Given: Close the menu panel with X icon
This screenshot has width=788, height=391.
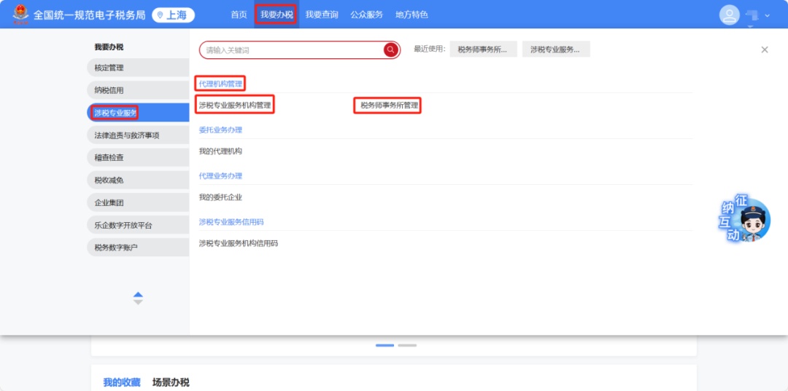Looking at the screenshot, I should 764,50.
